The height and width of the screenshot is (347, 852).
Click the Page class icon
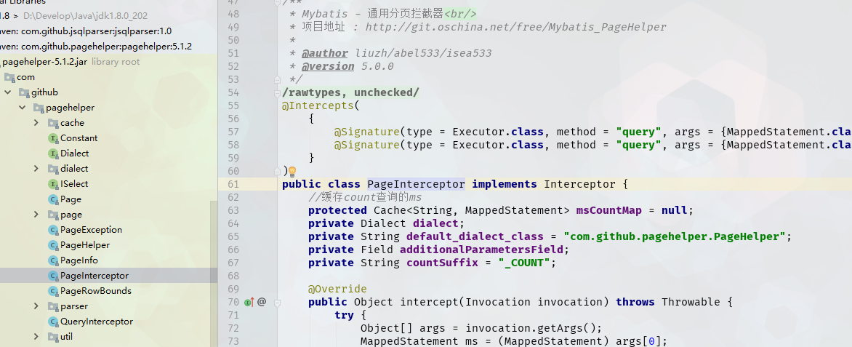coord(53,199)
